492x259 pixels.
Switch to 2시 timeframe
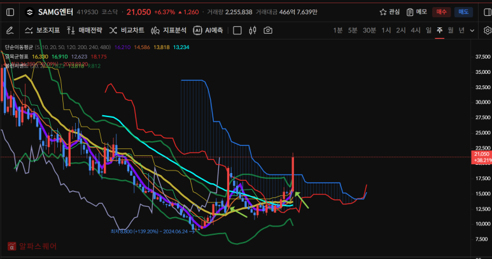[401, 31]
